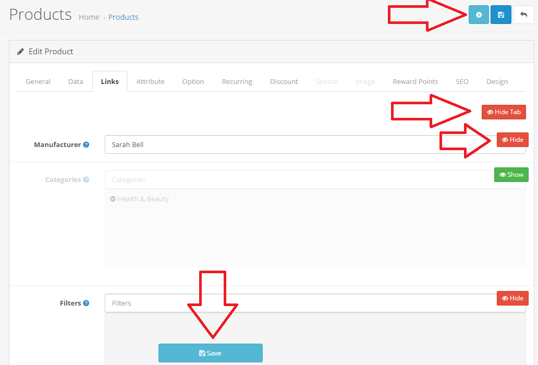The width and height of the screenshot is (538, 365).
Task: Follow the Products breadcrumb link
Action: click(124, 17)
